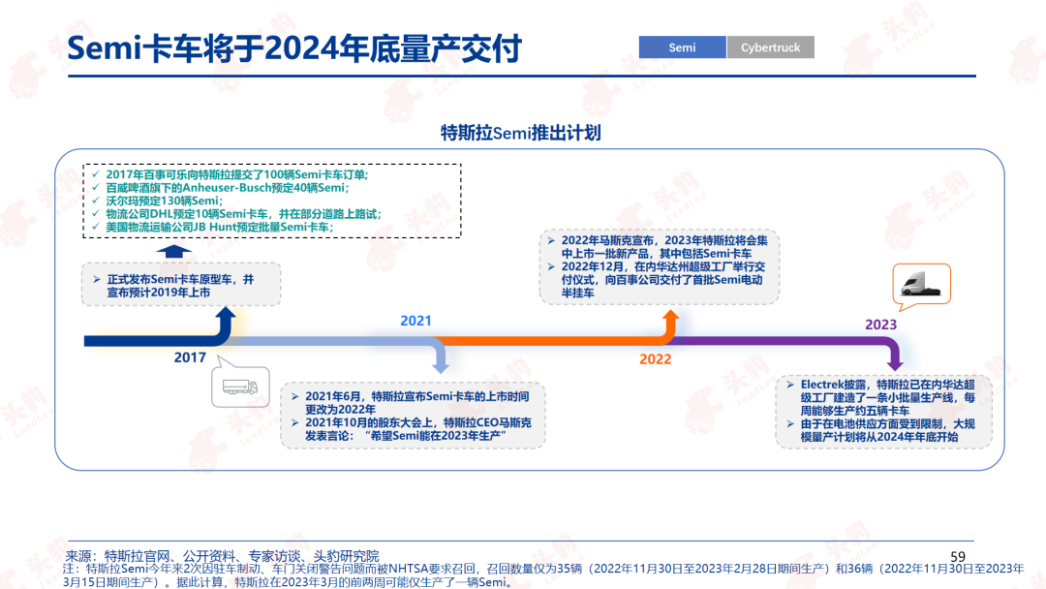Viewport: 1046px width, 589px height.
Task: Click the checkmark beside the 沃尔玛预定130辆Semi line
Action: click(x=95, y=201)
